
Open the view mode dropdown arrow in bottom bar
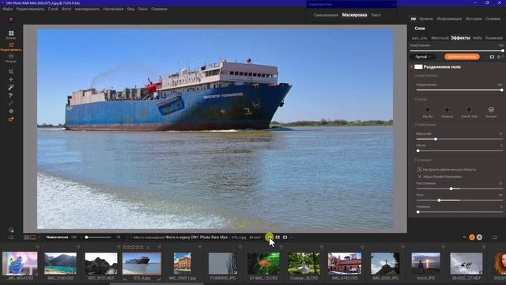click(39, 237)
